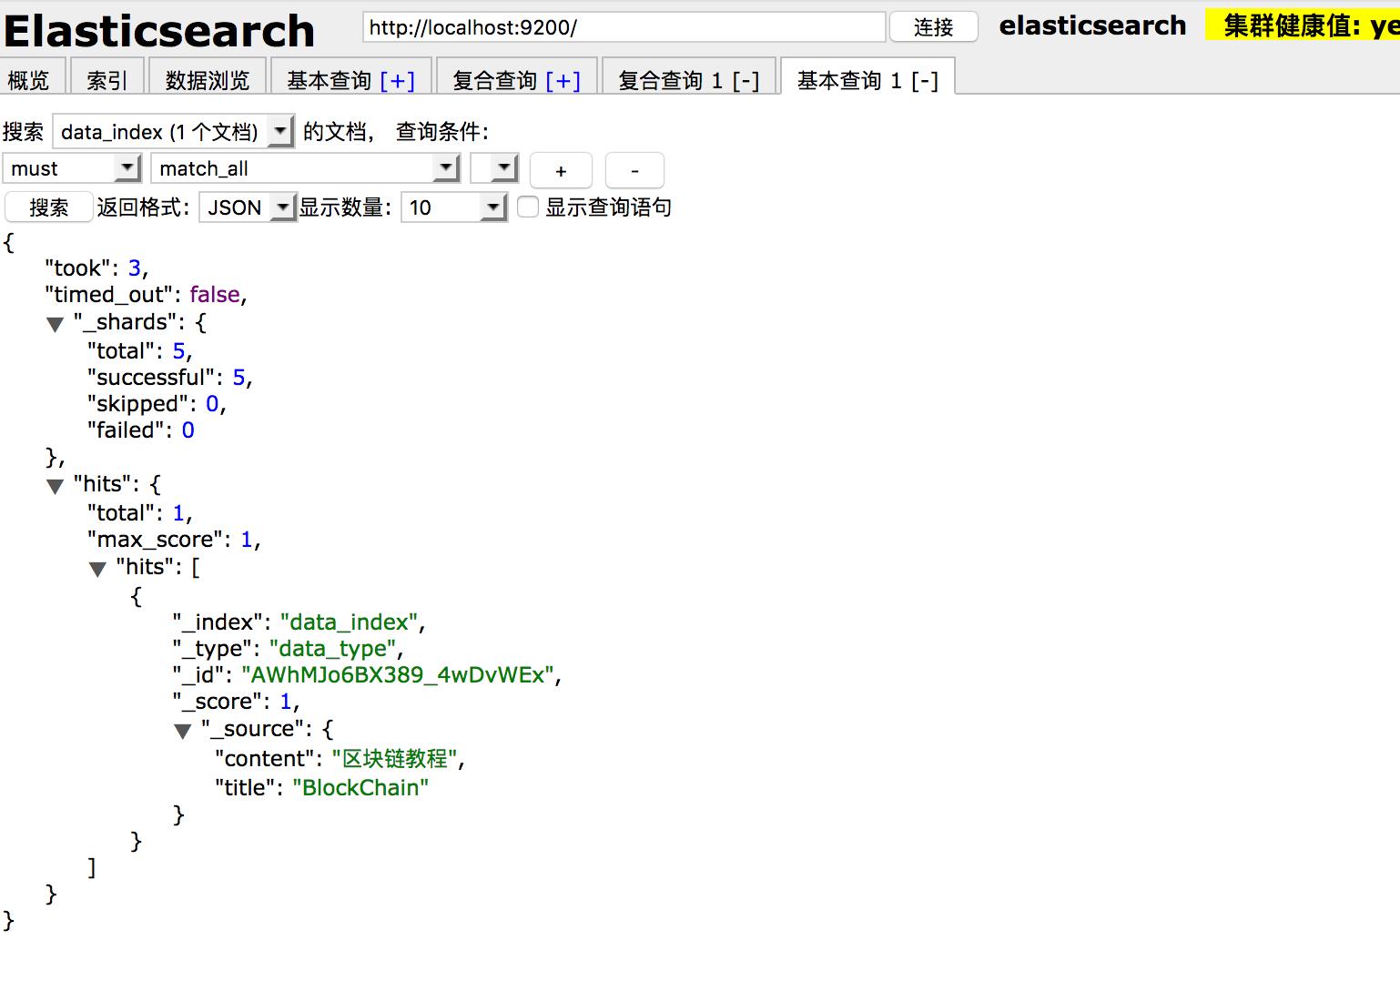Click the shards "total": 5 line
The height and width of the screenshot is (981, 1400).
pos(140,351)
